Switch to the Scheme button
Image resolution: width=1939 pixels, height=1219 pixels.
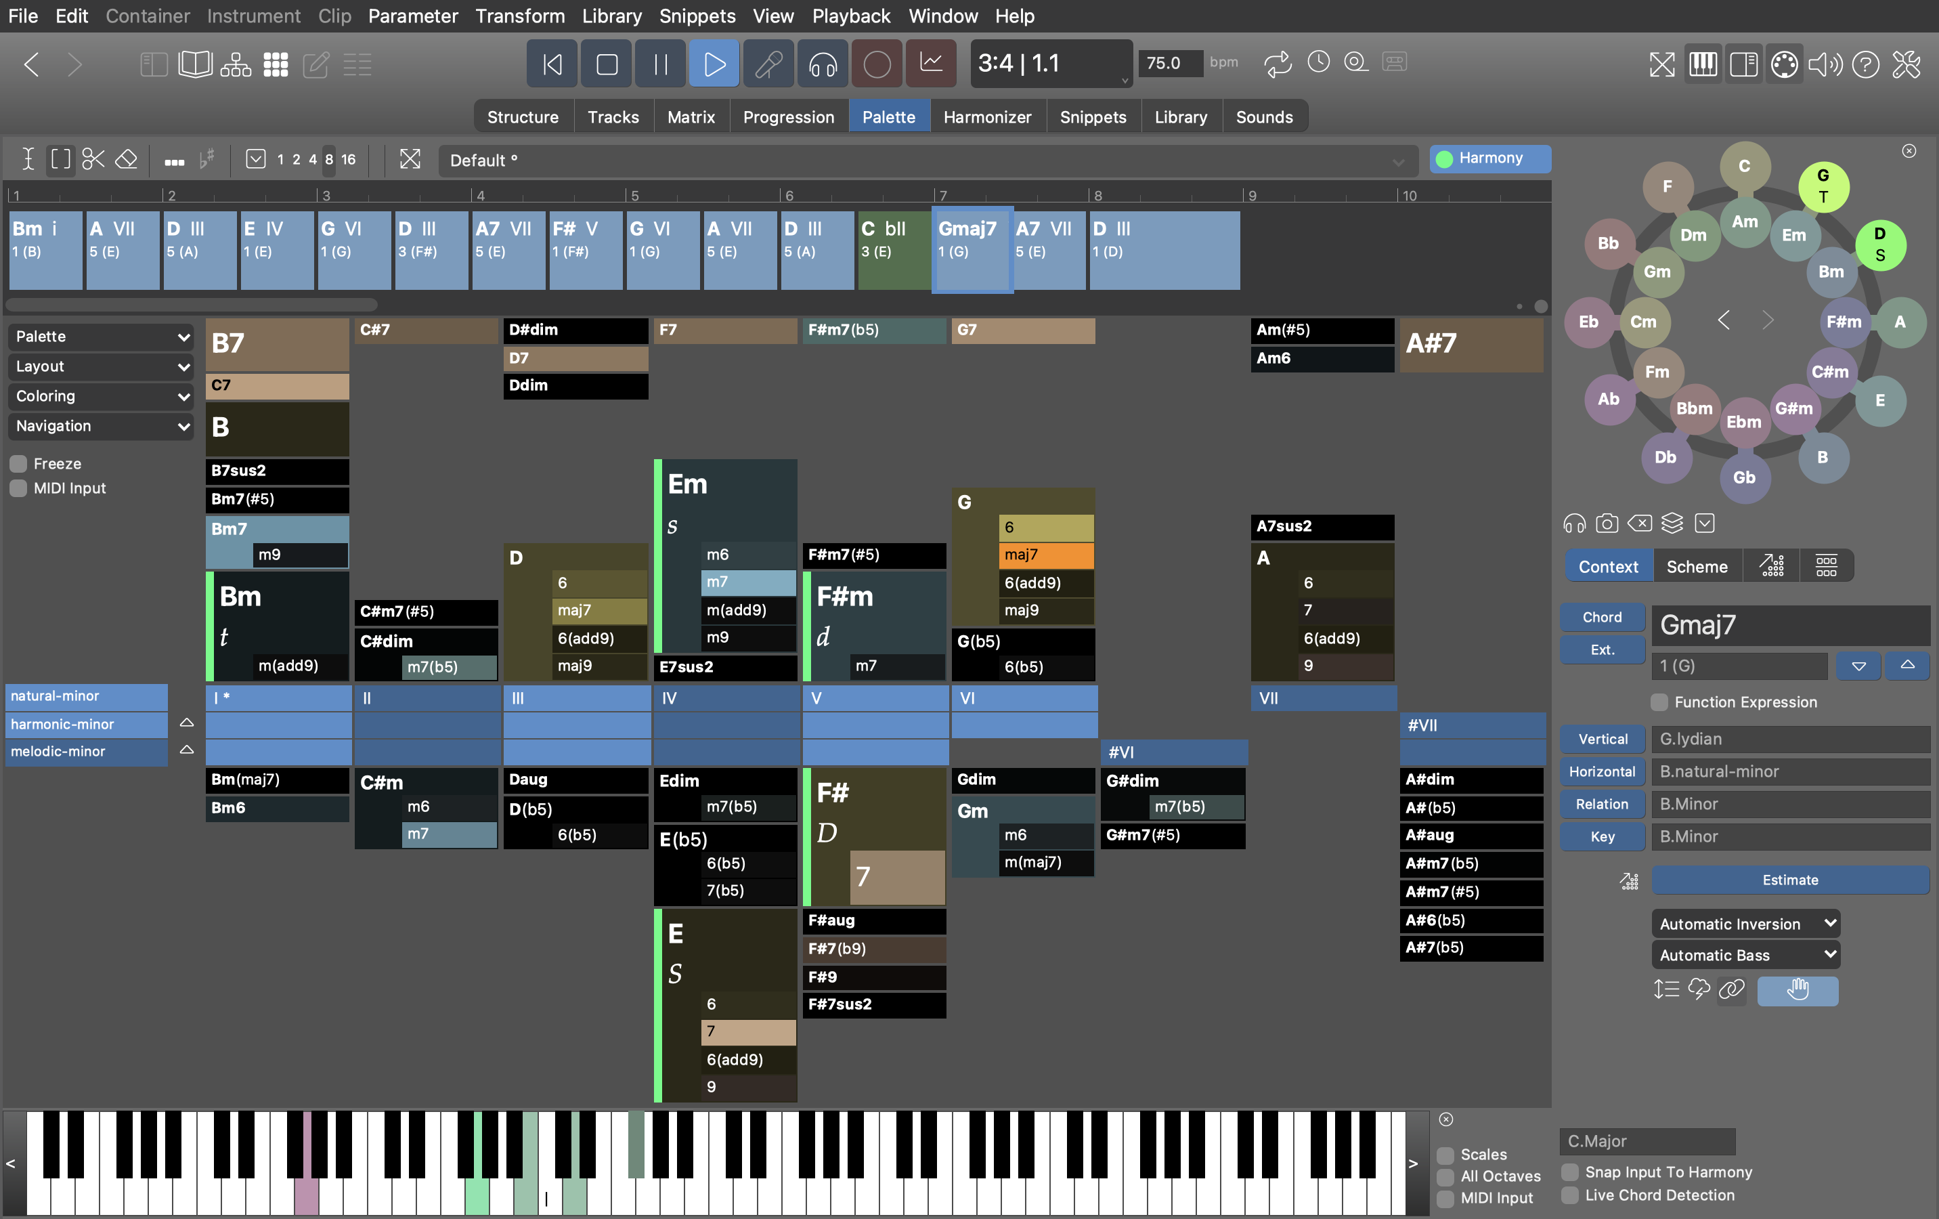(1697, 566)
